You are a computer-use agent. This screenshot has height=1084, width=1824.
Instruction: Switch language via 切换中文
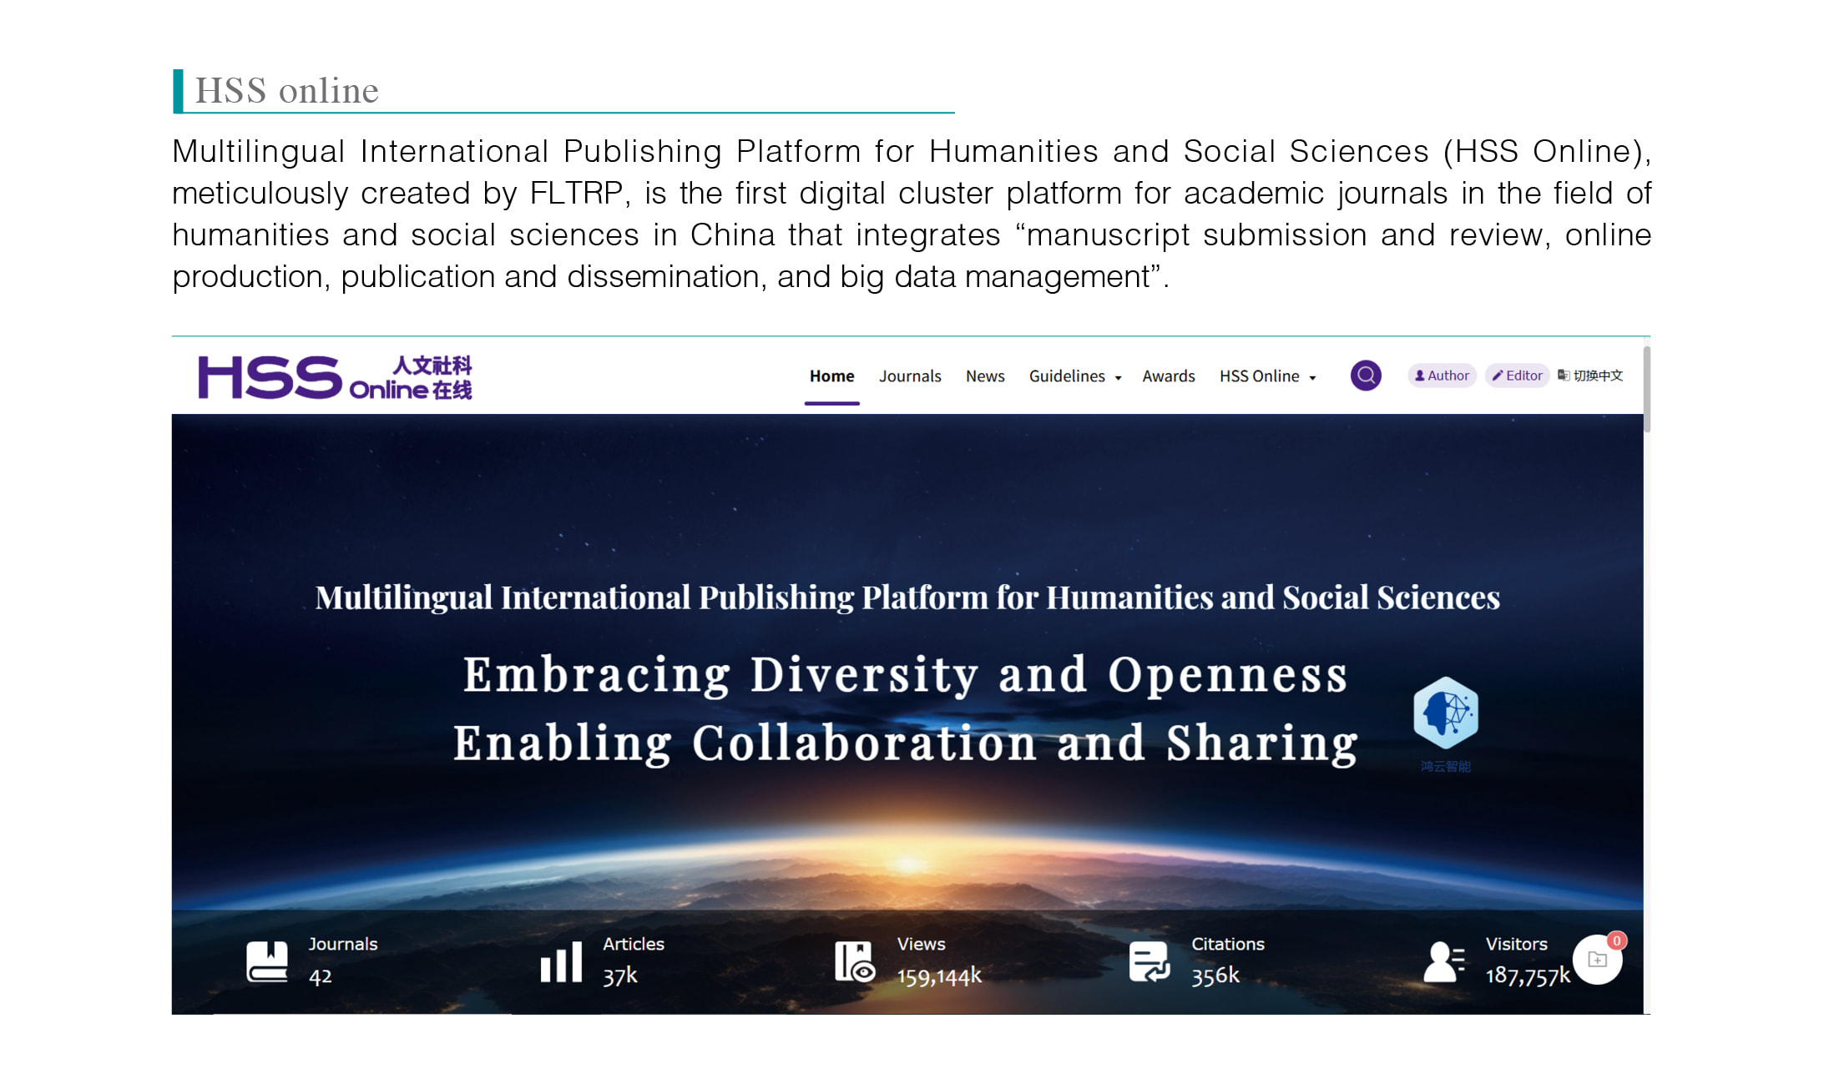click(x=1590, y=376)
